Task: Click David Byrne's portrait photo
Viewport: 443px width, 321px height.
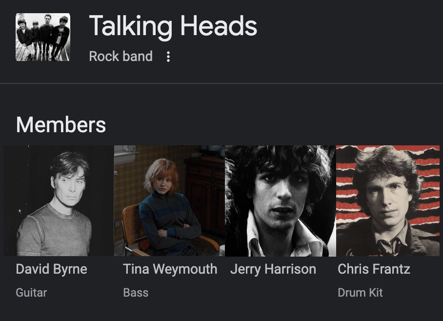Action: pos(58,200)
